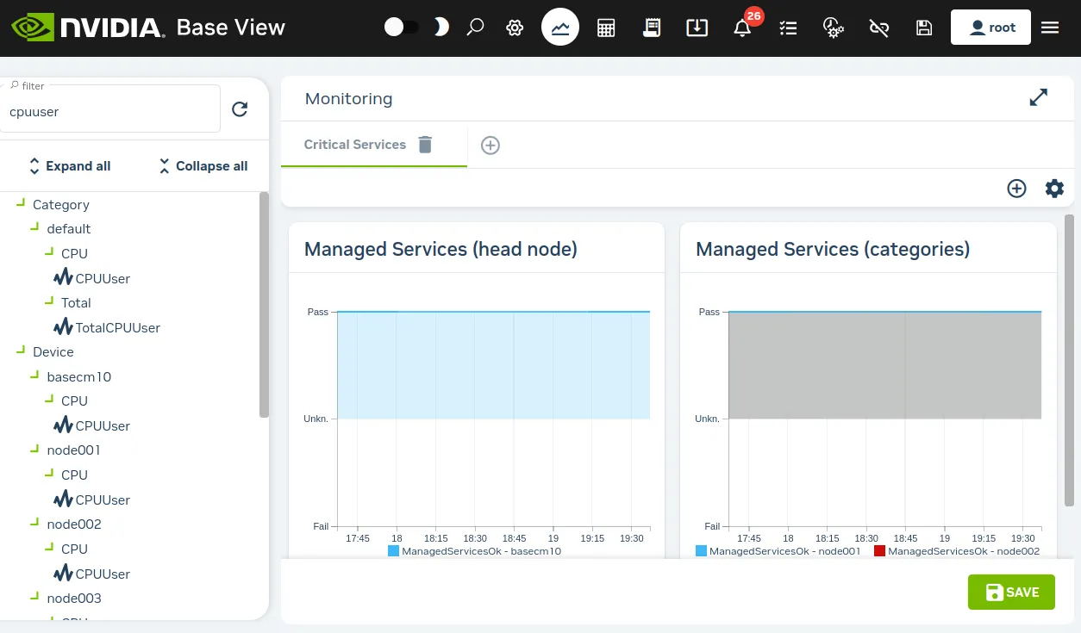This screenshot has width=1081, height=633.
Task: Collapse the Category tree node
Action: tap(21, 203)
